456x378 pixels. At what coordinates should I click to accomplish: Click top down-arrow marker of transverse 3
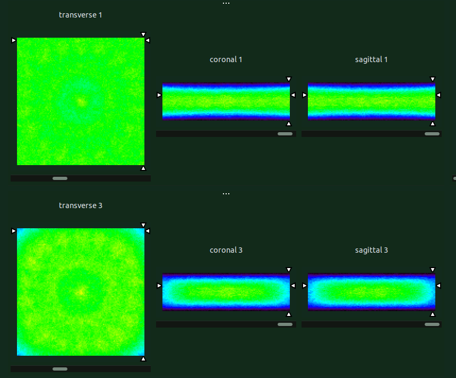pyautogui.click(x=143, y=225)
